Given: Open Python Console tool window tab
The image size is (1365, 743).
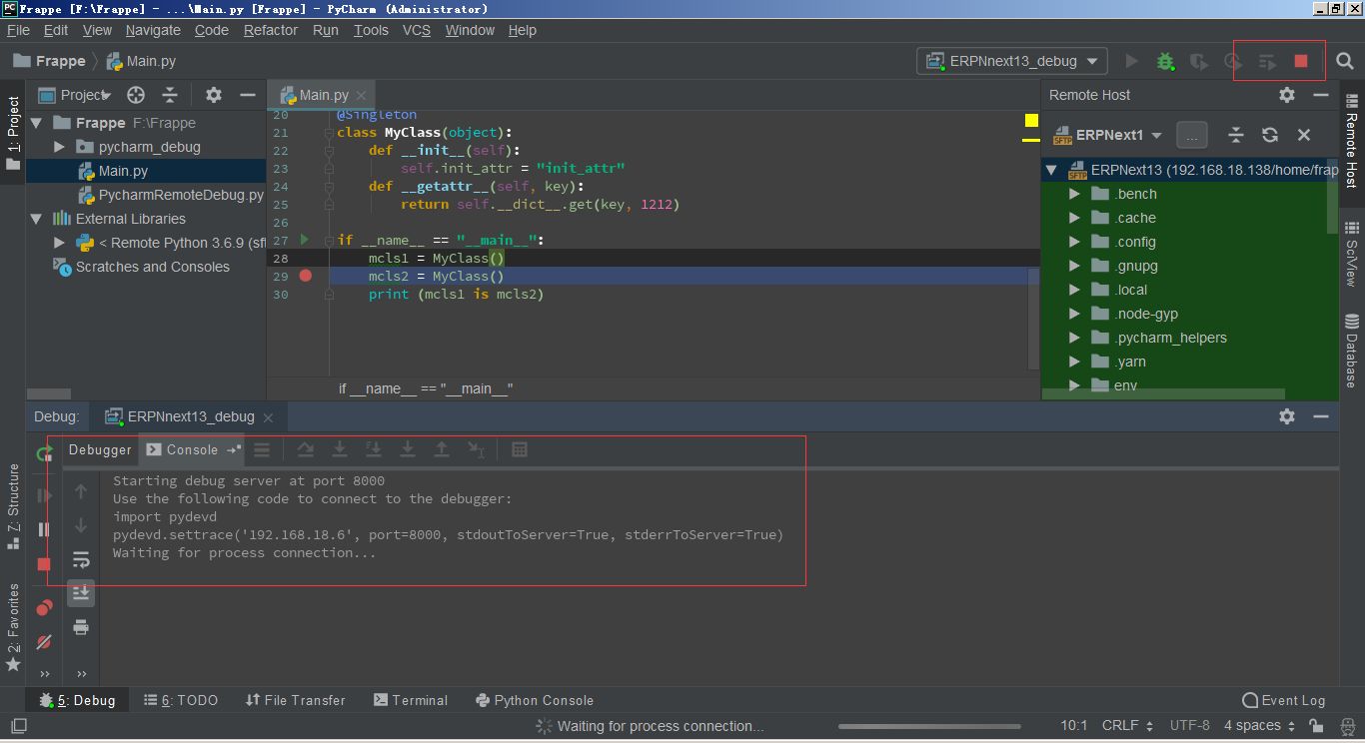Looking at the screenshot, I should (534, 700).
